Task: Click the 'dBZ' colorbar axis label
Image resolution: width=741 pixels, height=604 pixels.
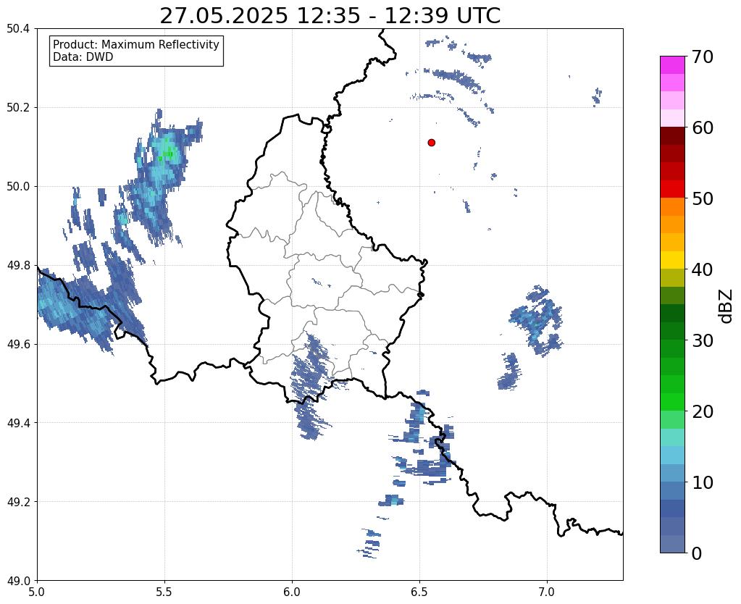Action: (727, 306)
